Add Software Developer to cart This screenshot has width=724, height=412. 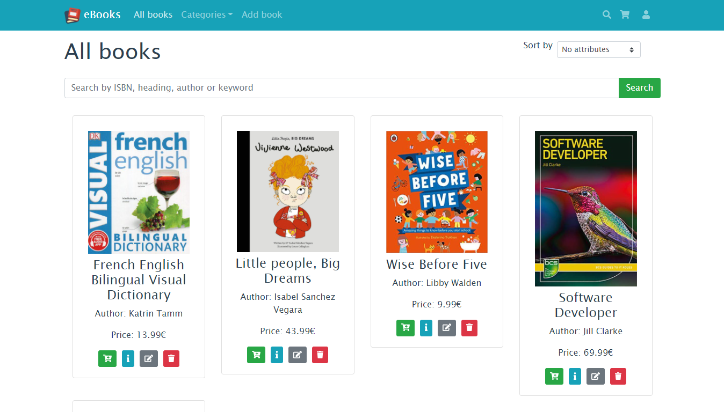pos(554,377)
